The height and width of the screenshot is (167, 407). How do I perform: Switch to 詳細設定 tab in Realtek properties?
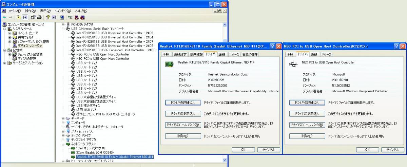(180, 54)
